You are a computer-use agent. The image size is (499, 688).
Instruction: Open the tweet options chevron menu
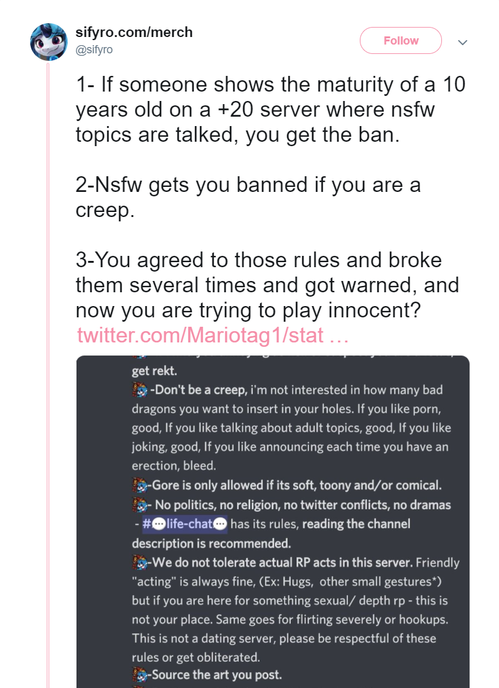(x=463, y=42)
